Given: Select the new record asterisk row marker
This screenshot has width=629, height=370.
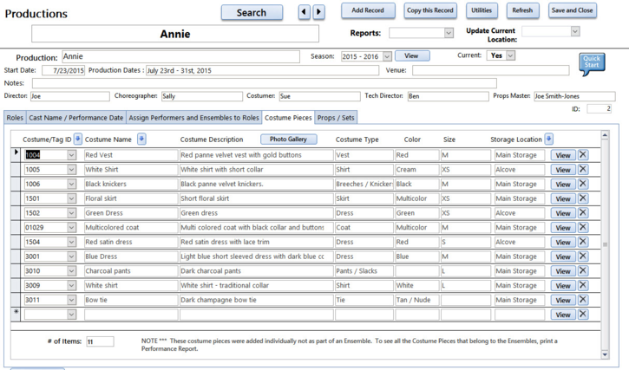Looking at the screenshot, I should (x=16, y=314).
